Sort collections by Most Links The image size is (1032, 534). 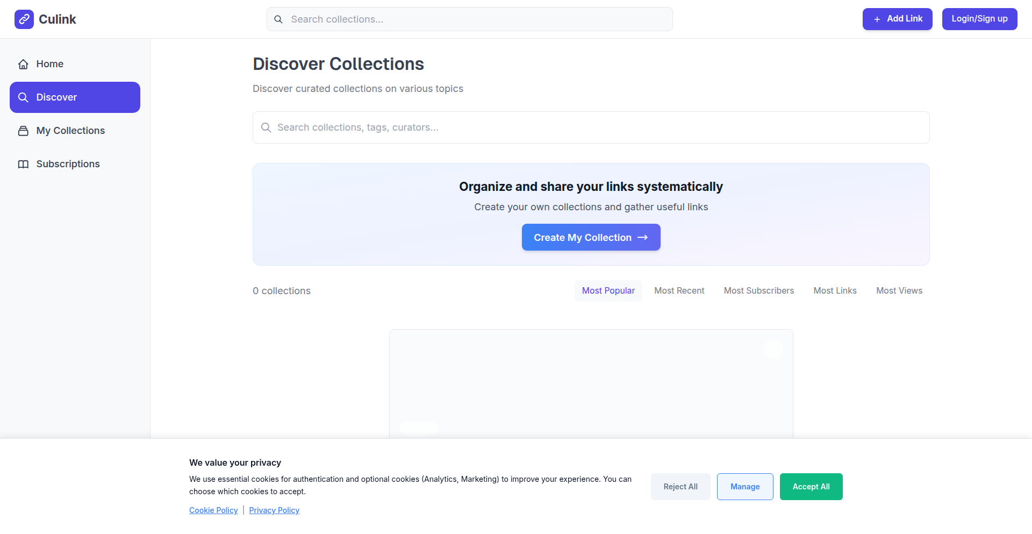(835, 290)
